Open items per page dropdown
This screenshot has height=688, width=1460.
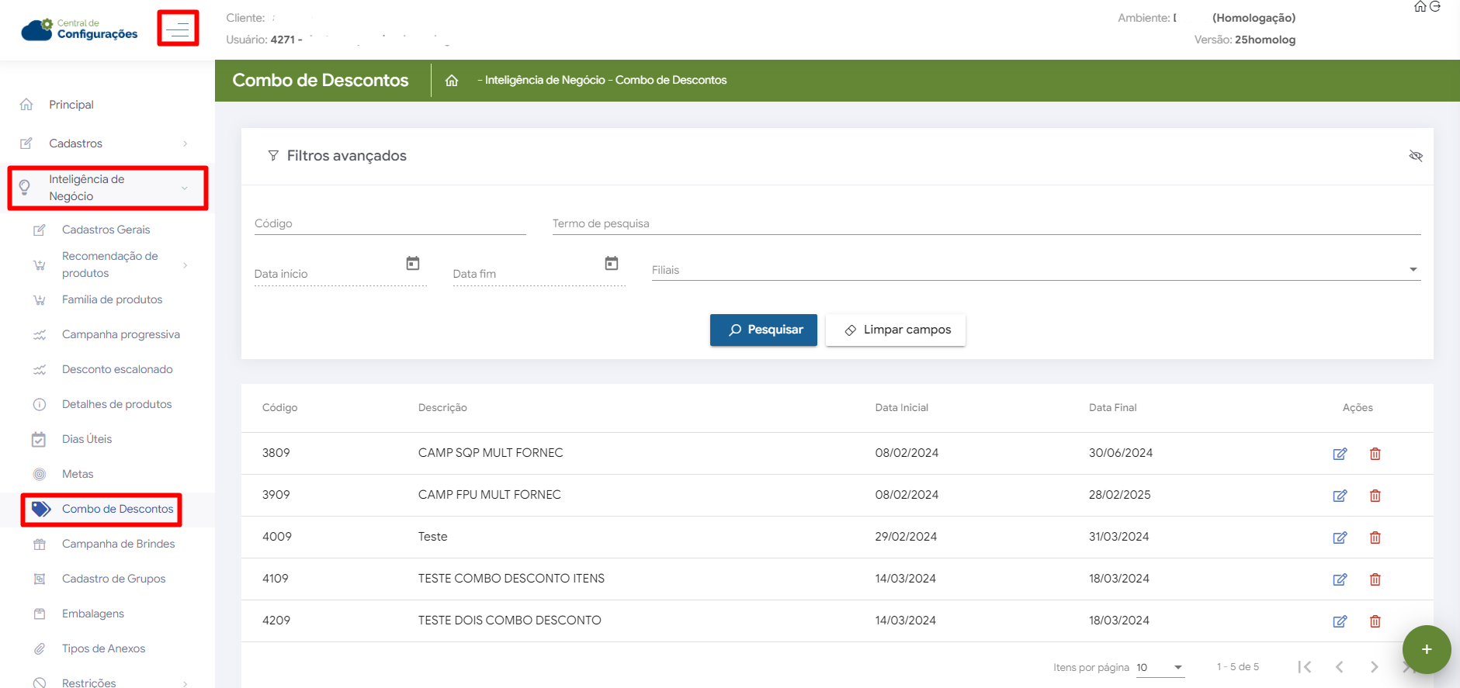(1160, 667)
